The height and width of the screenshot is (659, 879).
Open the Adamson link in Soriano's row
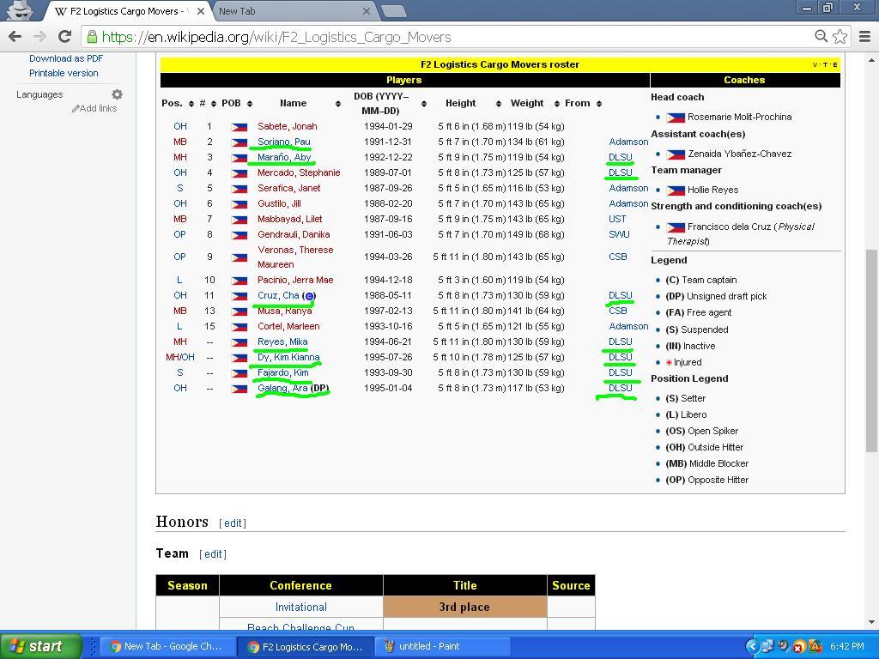click(628, 142)
